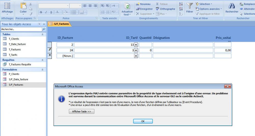Collapse the navigation pane chevrons
The image size is (255, 136).
[x=44, y=24]
